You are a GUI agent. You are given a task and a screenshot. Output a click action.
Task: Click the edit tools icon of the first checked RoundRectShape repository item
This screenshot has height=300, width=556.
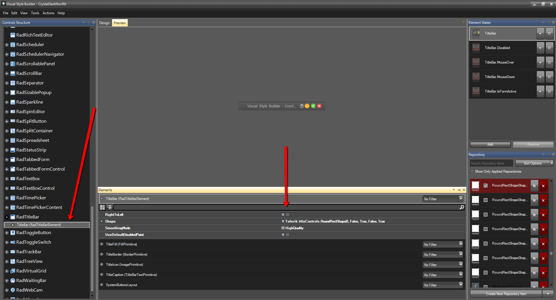point(534,186)
